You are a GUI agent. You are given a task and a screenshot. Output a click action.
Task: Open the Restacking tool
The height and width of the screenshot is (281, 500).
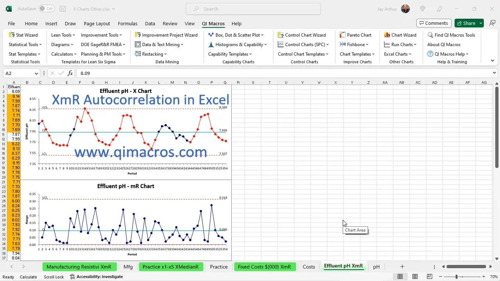(x=151, y=54)
